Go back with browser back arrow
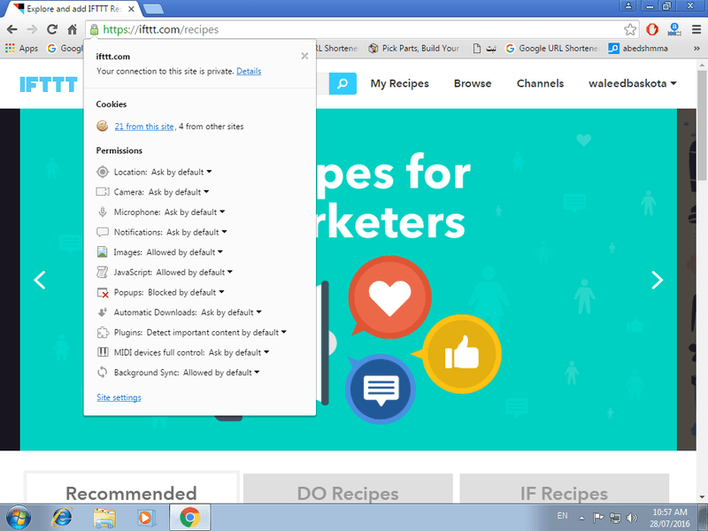The width and height of the screenshot is (708, 531). (x=12, y=30)
